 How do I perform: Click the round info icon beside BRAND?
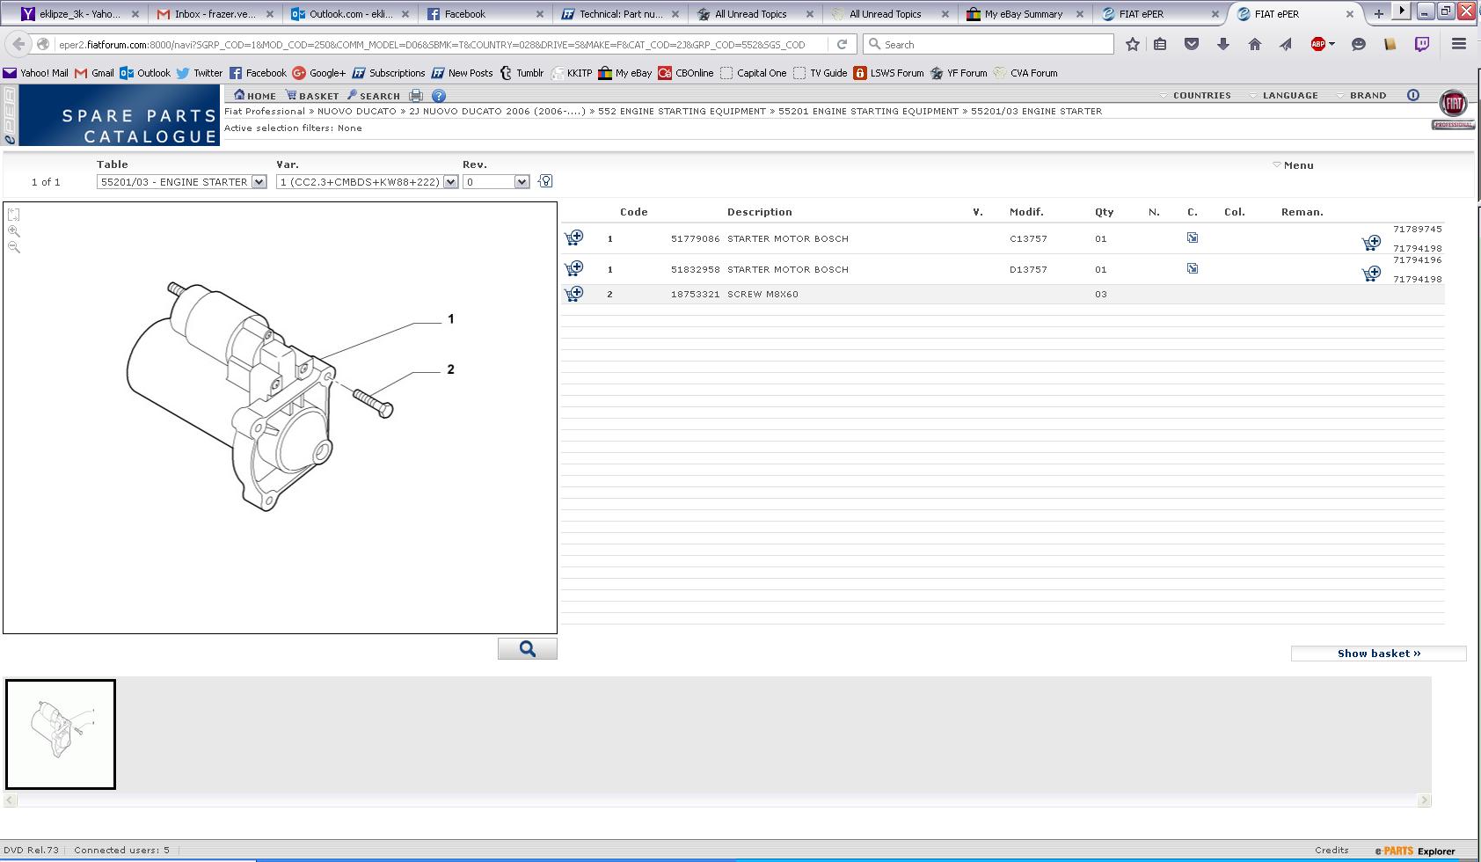coord(1412,95)
